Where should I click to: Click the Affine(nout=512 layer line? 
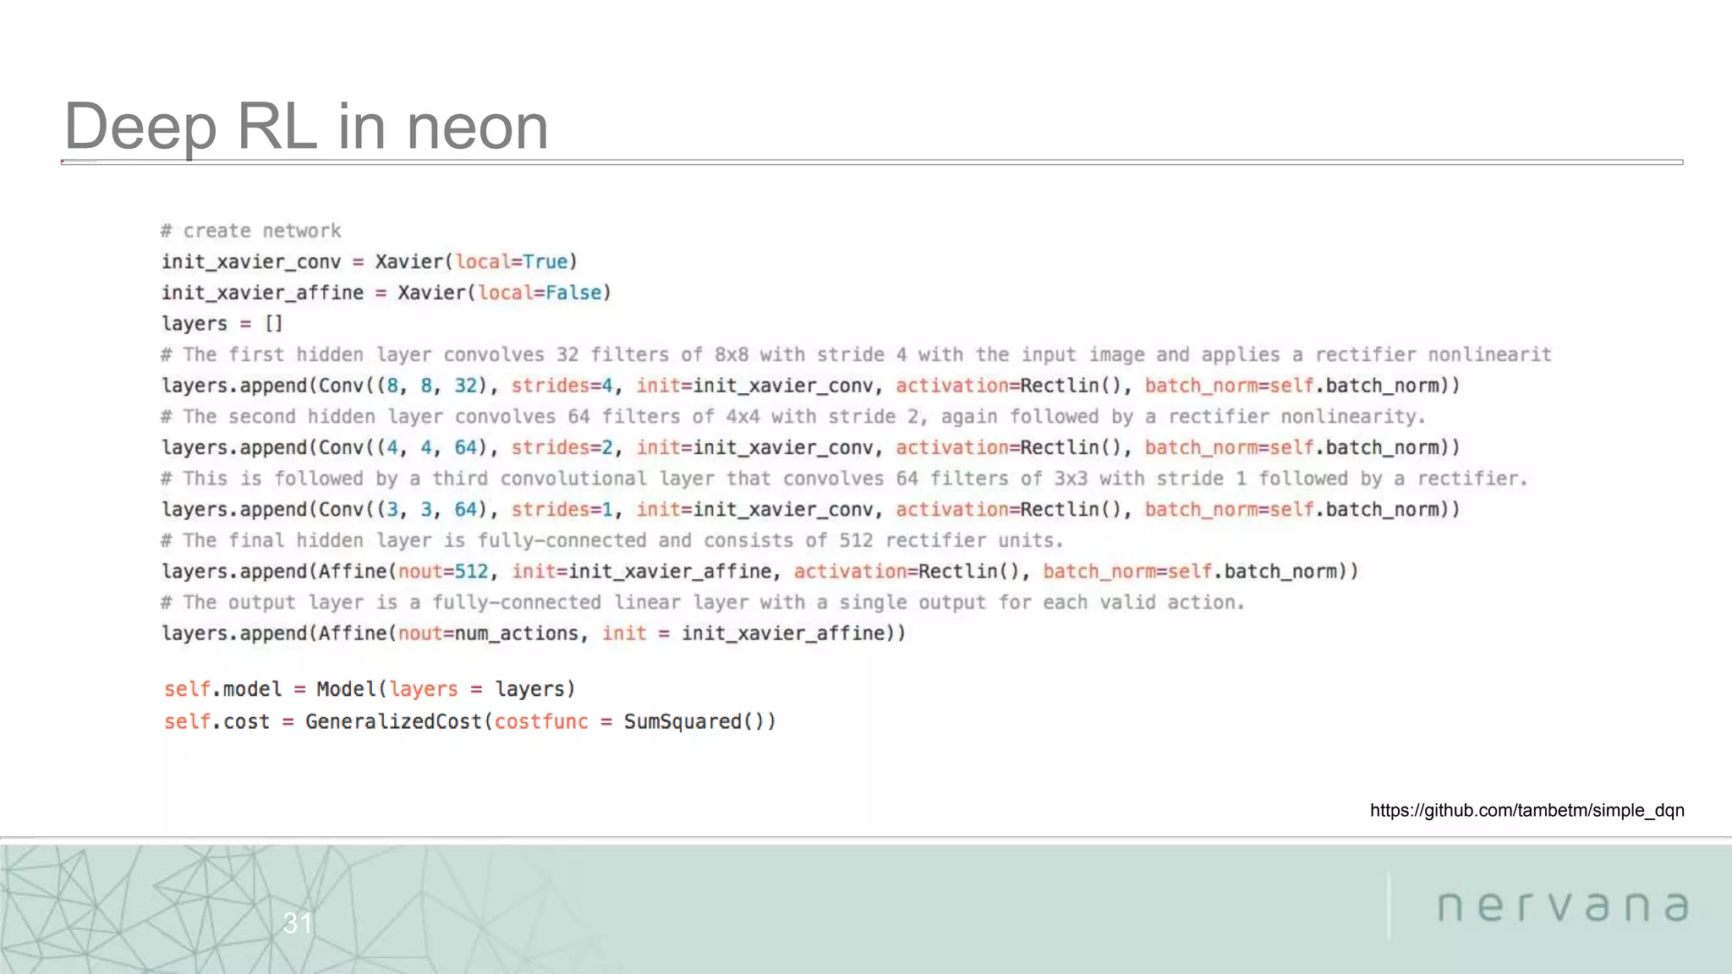coord(759,572)
